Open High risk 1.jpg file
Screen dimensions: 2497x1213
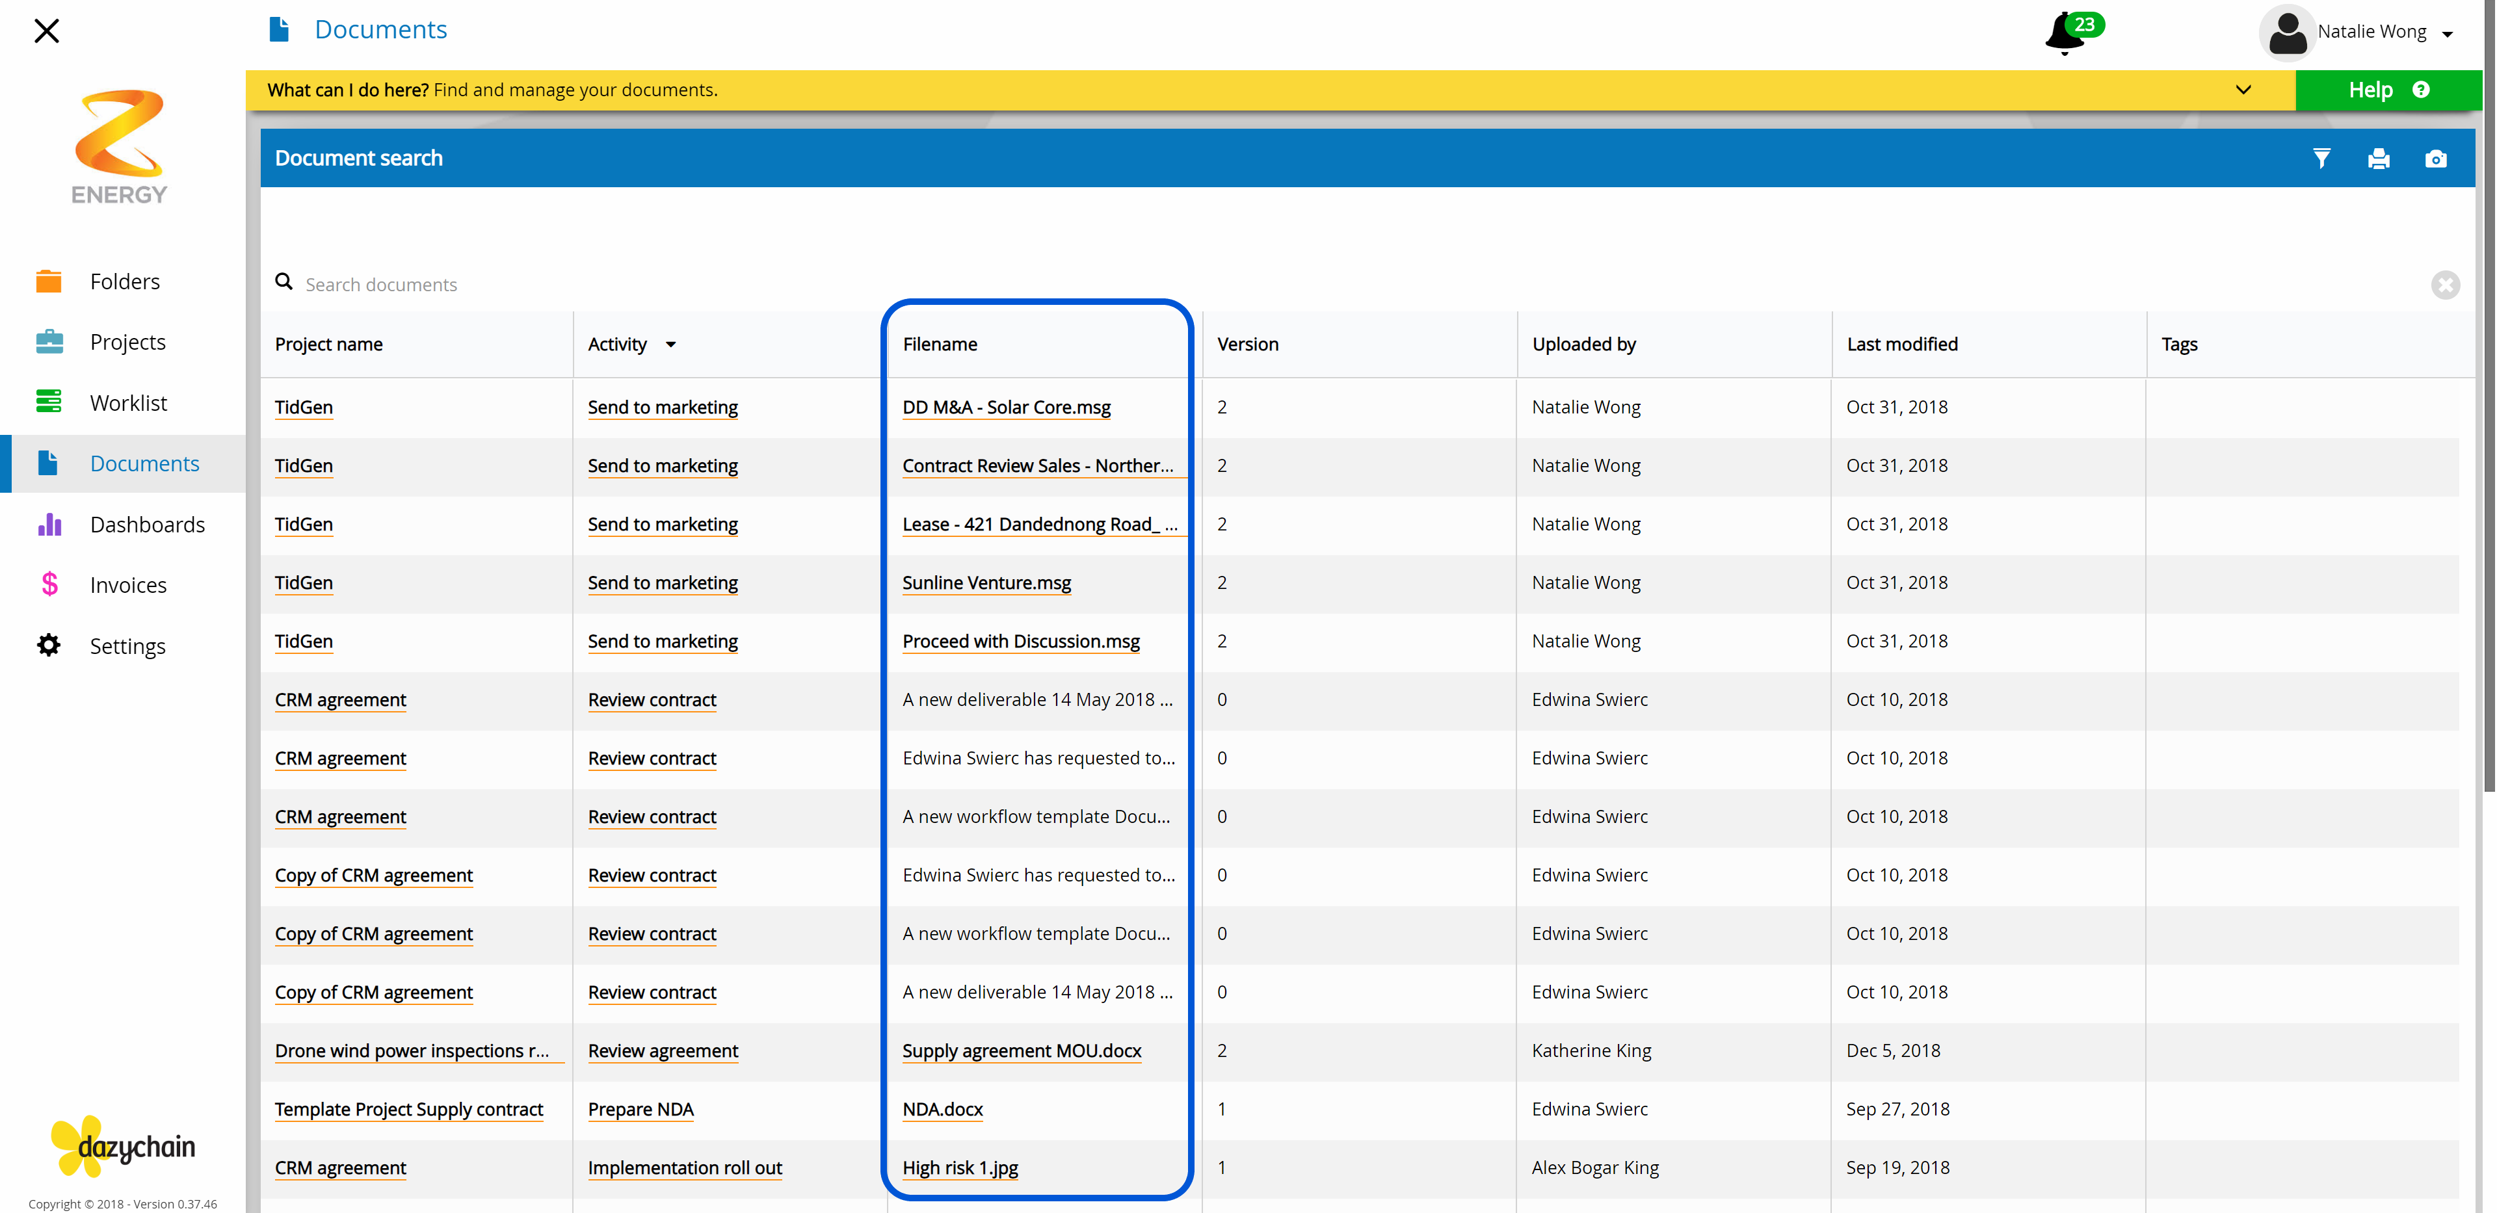pos(960,1168)
